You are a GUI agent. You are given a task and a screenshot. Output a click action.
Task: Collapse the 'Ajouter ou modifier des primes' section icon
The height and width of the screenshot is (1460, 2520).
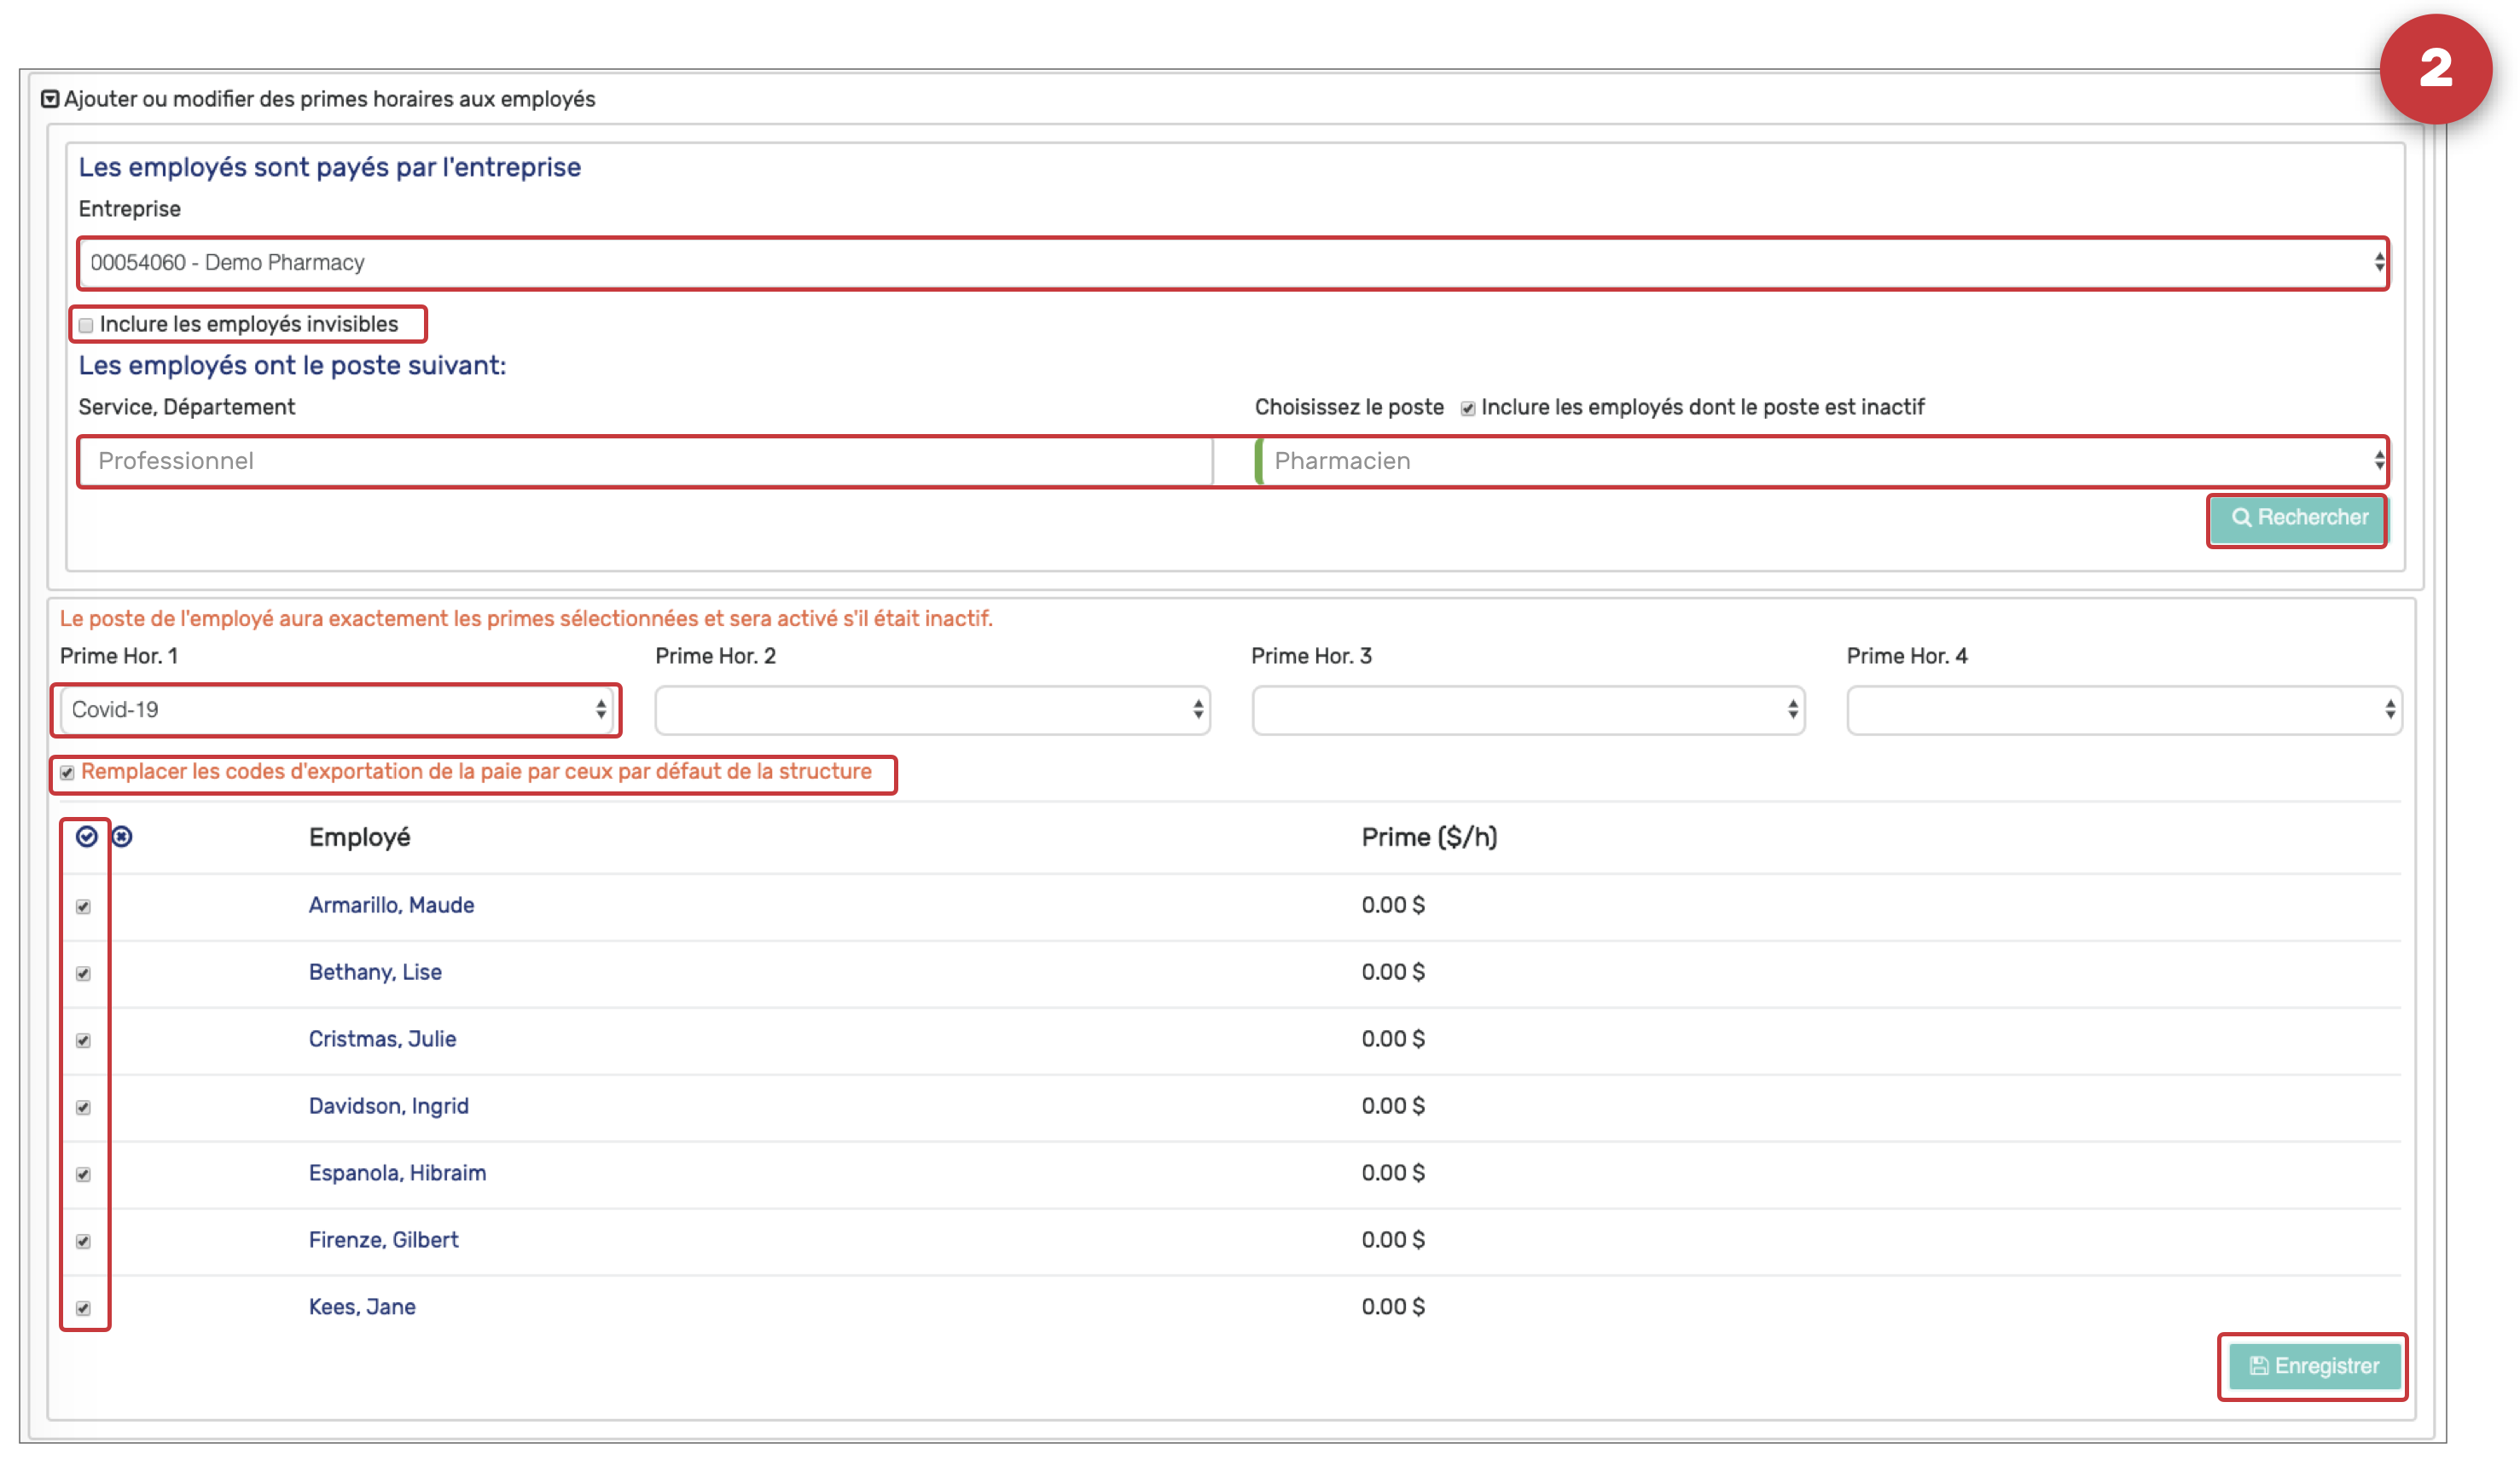pyautogui.click(x=50, y=99)
